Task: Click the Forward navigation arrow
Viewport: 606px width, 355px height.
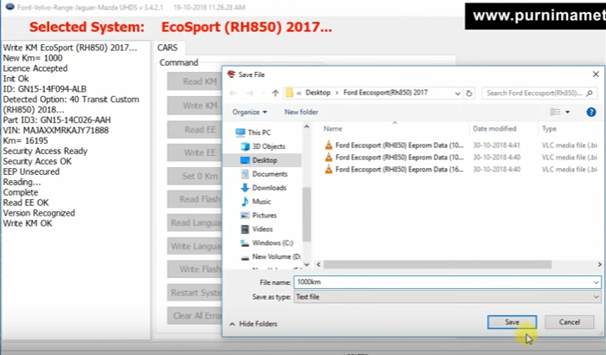Action: (250, 94)
